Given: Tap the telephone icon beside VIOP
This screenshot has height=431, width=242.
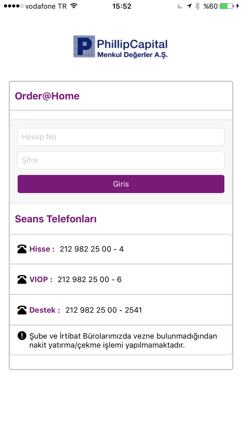Looking at the screenshot, I should (x=22, y=279).
